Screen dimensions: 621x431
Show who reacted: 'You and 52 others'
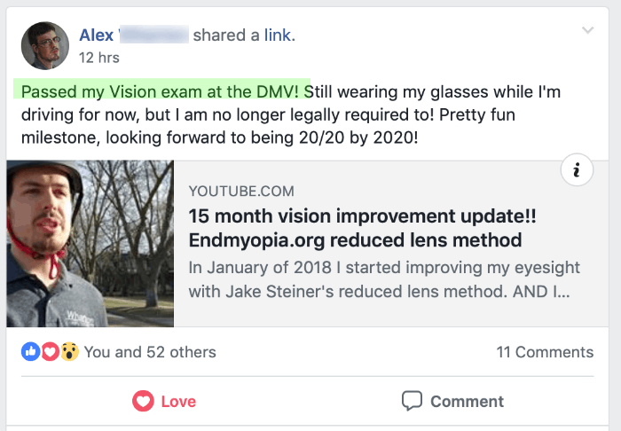point(150,352)
